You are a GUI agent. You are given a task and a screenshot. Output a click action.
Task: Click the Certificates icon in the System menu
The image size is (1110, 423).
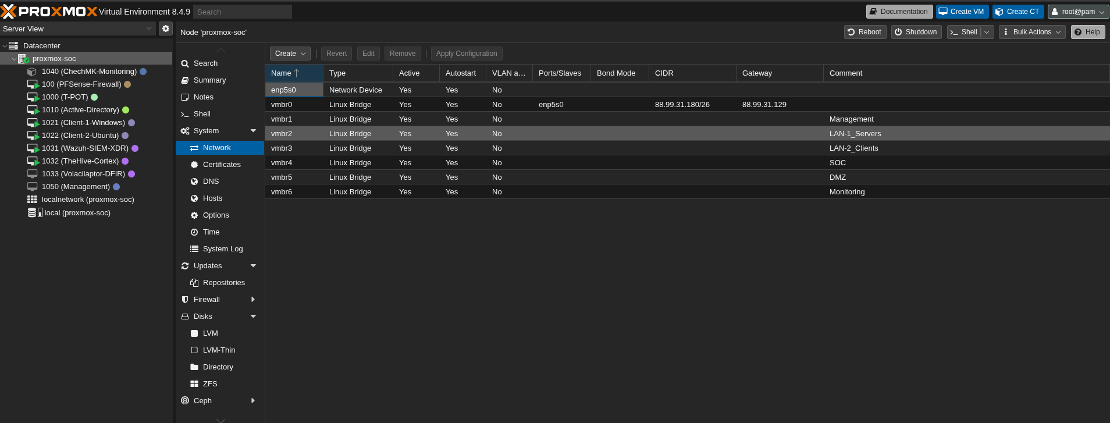click(x=194, y=165)
